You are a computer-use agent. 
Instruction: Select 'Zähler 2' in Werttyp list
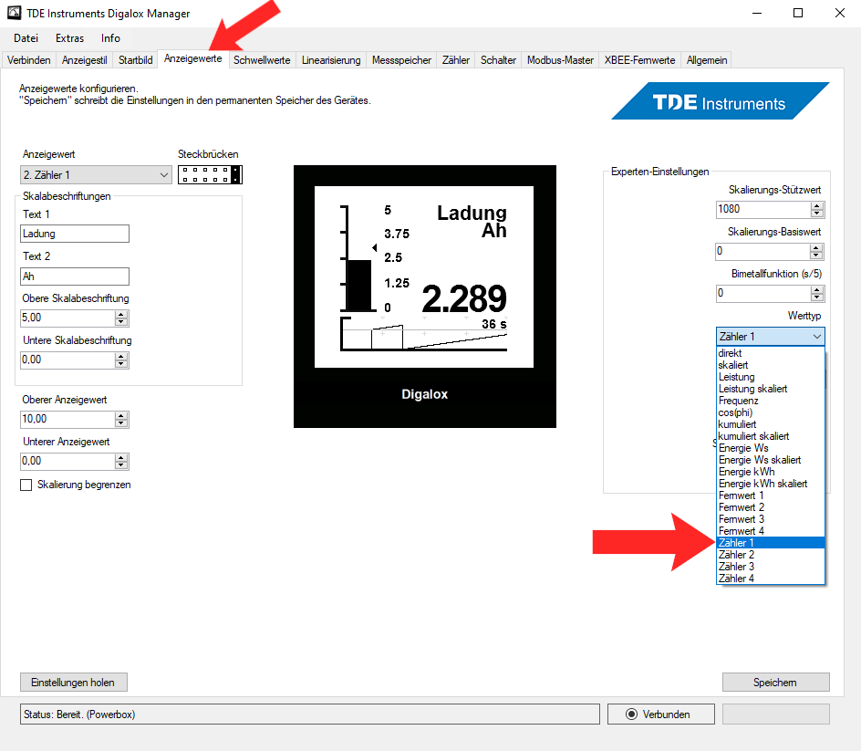coord(771,555)
